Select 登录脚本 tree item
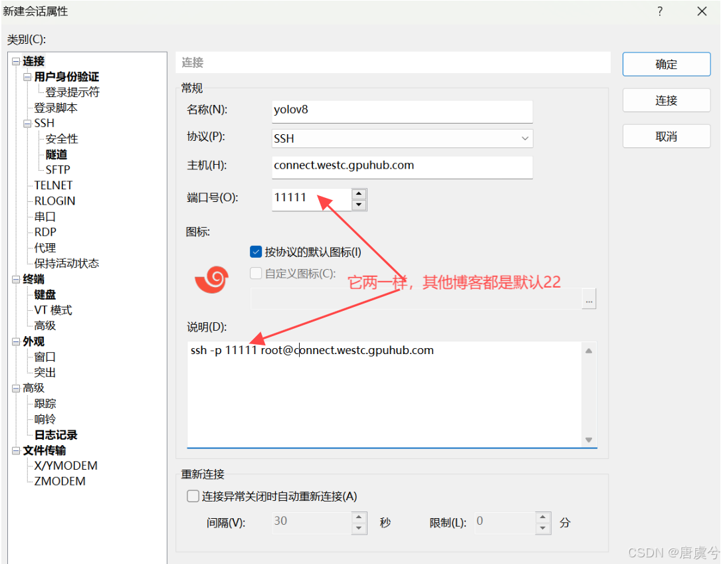The image size is (723, 564). point(56,108)
